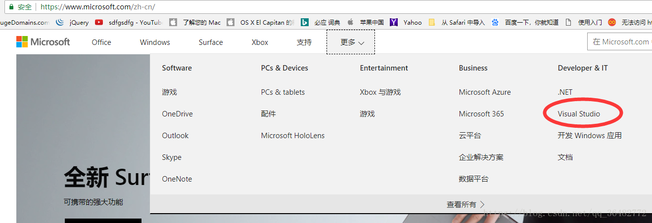
Task: Open Microsoft HoloLens link
Action: click(x=293, y=136)
